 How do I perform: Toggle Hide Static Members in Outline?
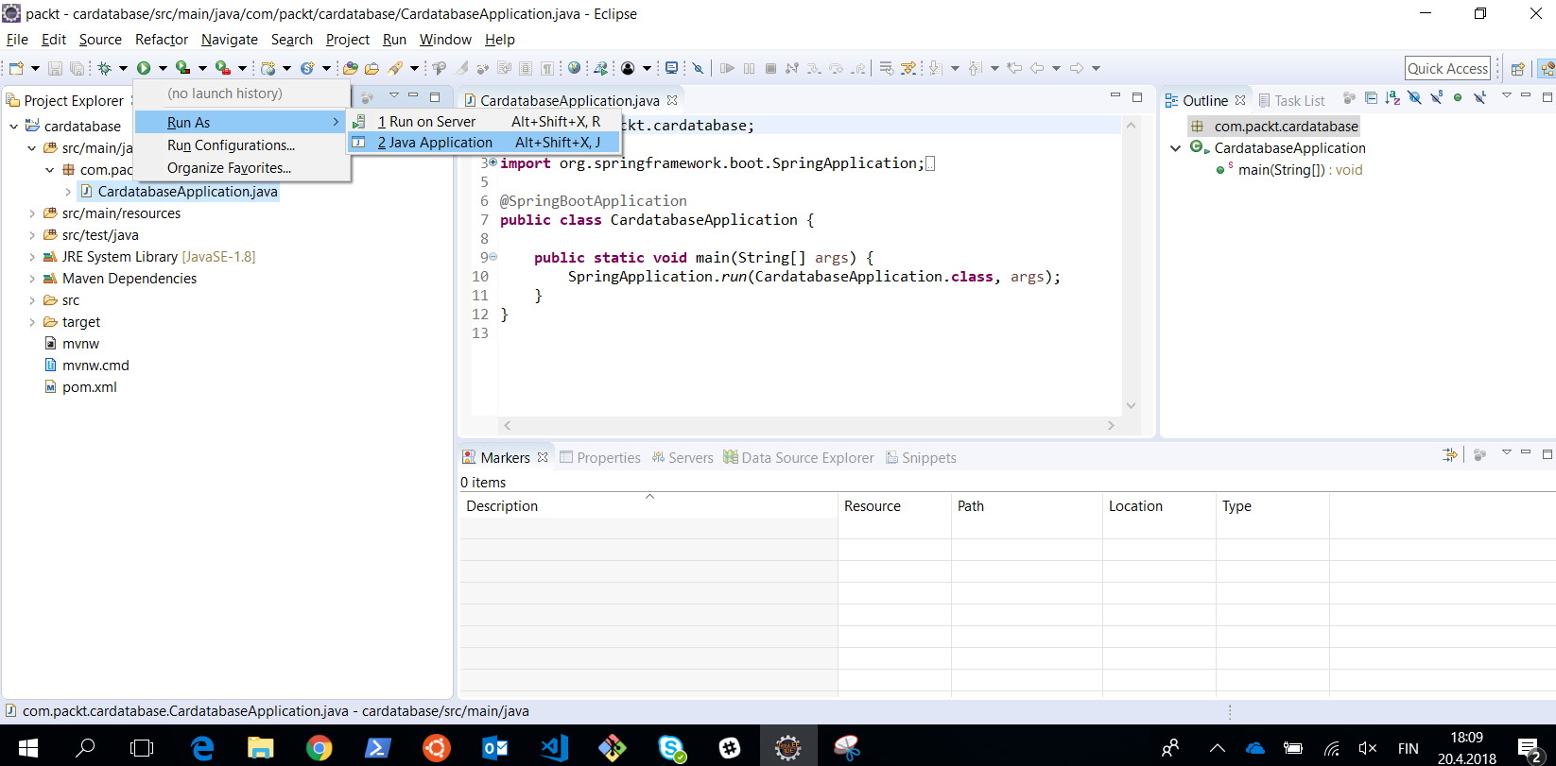pos(1436,98)
